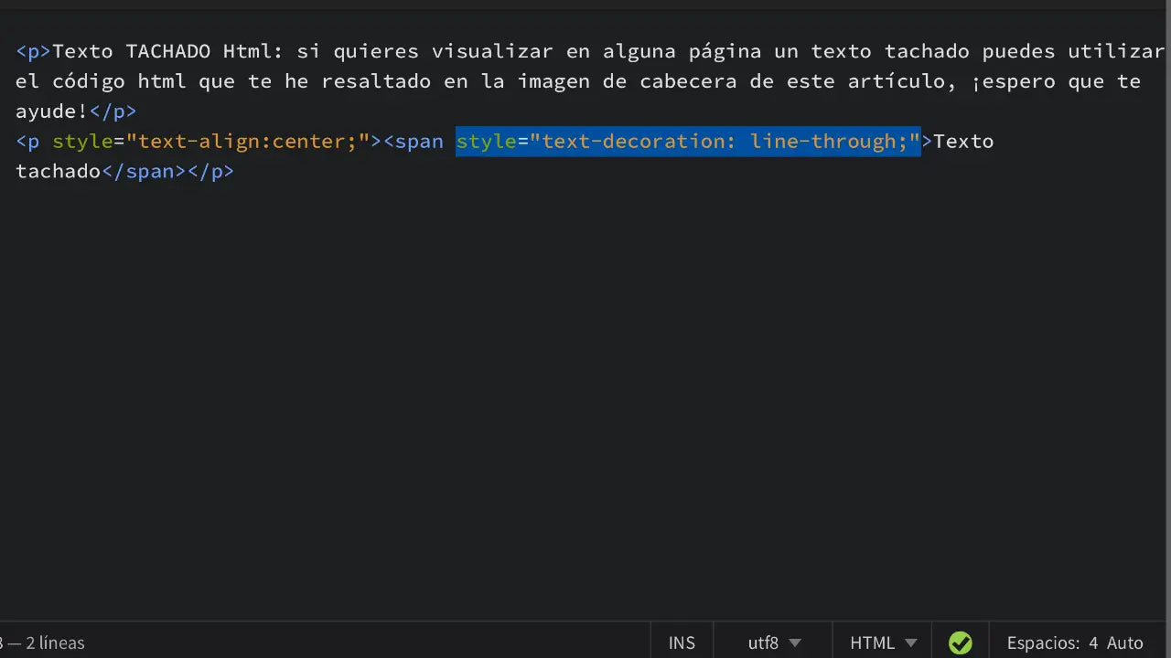Click the <span> tag in the code

[x=413, y=141]
